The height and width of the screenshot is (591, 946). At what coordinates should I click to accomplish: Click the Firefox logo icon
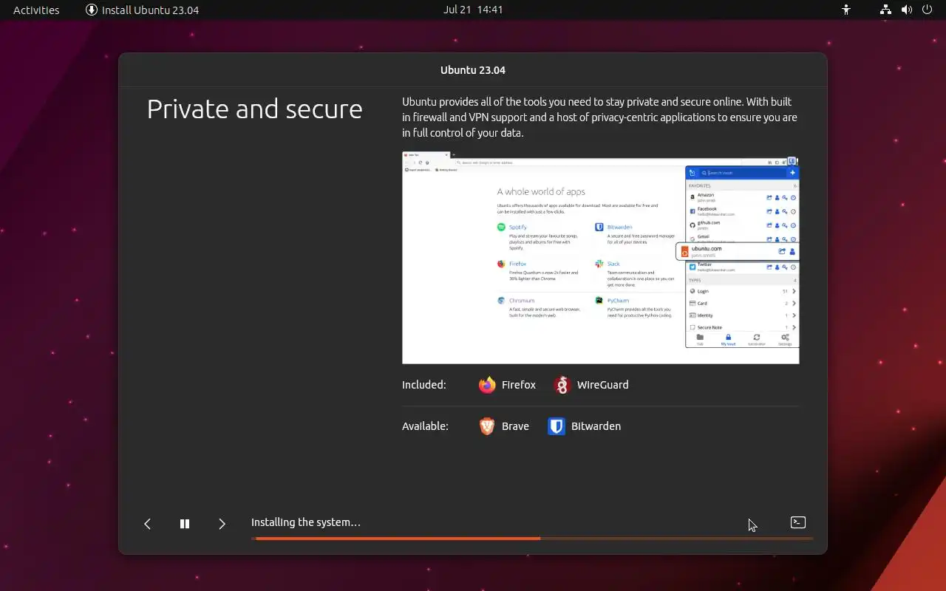tap(487, 385)
